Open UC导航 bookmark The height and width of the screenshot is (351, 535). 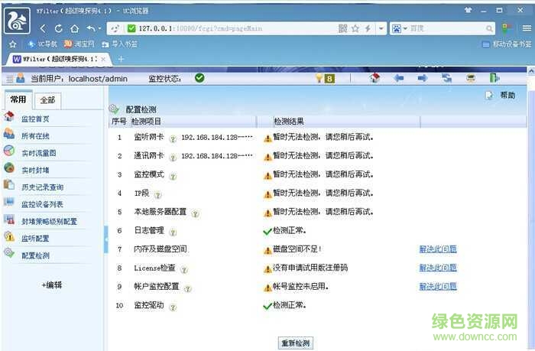point(43,44)
